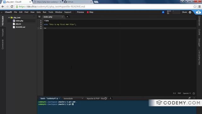
Task: Switch to the GitHub browser tab
Action: coord(78,2)
